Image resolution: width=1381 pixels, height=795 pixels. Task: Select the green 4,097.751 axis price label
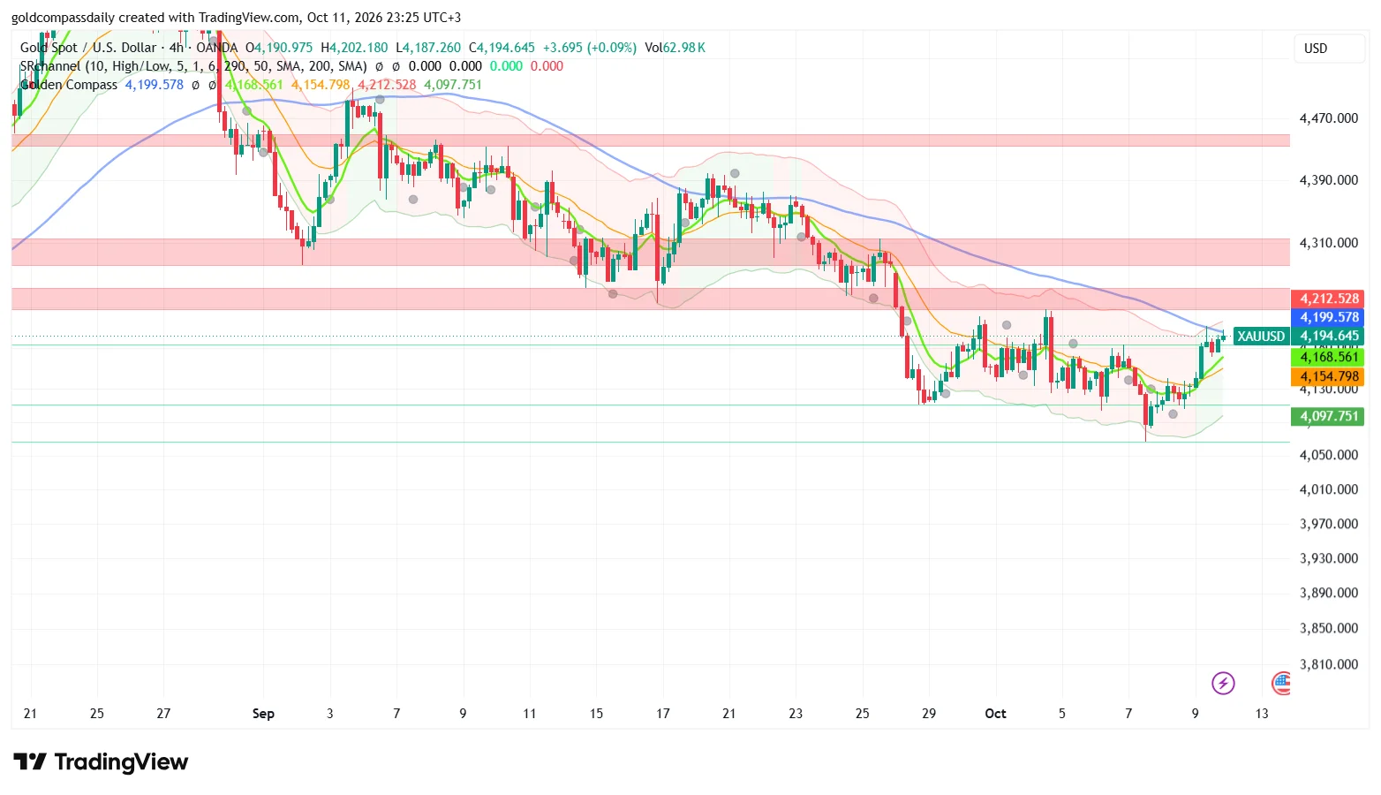1328,416
